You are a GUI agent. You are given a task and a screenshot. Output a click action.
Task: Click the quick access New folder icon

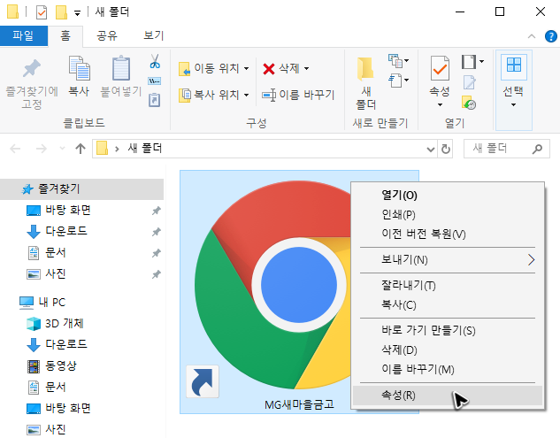pos(61,12)
